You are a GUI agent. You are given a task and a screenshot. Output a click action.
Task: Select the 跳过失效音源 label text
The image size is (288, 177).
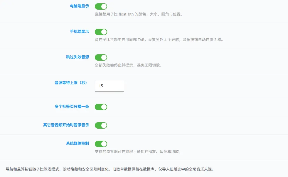point(78,57)
